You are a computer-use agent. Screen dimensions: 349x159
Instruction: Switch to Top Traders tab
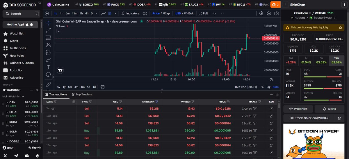[x=81, y=94]
